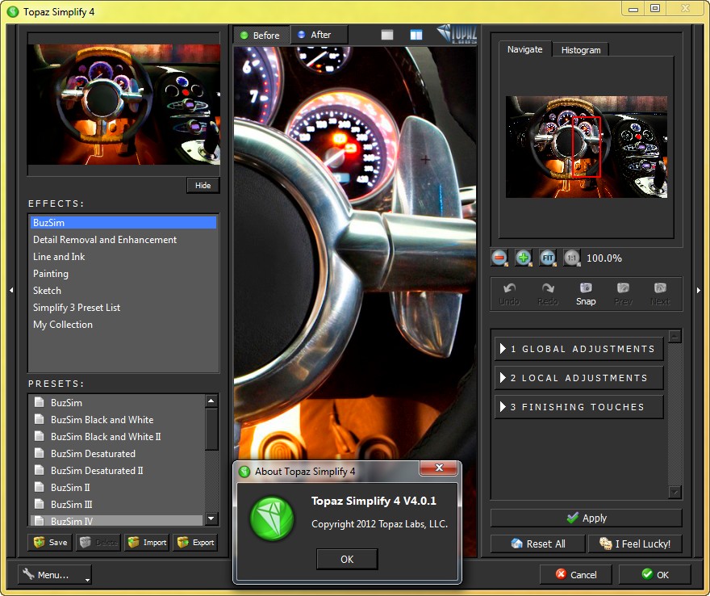Image resolution: width=710 pixels, height=596 pixels.
Task: Collapse the right panel with arrow
Action: click(698, 290)
